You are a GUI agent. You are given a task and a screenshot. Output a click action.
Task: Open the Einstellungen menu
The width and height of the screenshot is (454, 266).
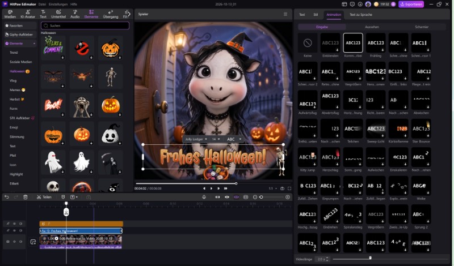(x=58, y=4)
